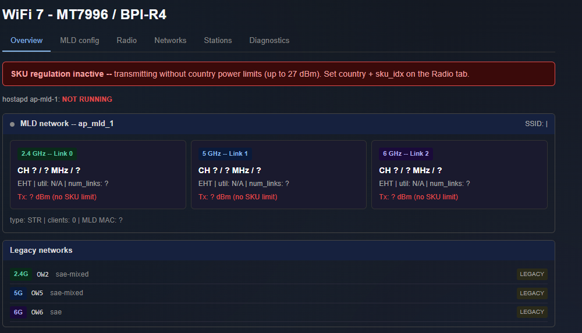Image resolution: width=582 pixels, height=333 pixels.
Task: Open the MLD config tab
Action: (79, 41)
